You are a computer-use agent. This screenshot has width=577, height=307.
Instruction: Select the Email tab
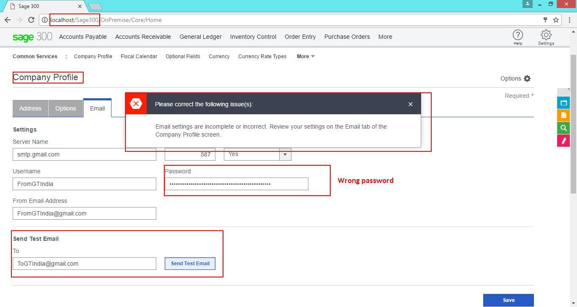click(97, 108)
